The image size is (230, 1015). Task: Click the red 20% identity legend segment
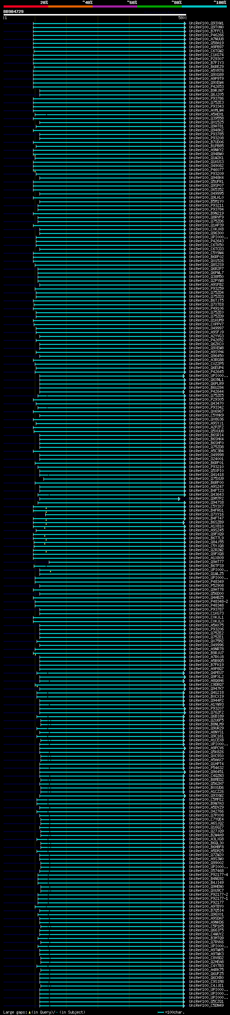click(x=26, y=6)
